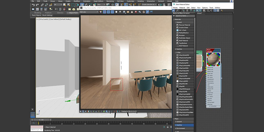Toggle the red channel button in frame buffer
Image resolution: width=264 pixels, height=132 pixels.
point(105,12)
